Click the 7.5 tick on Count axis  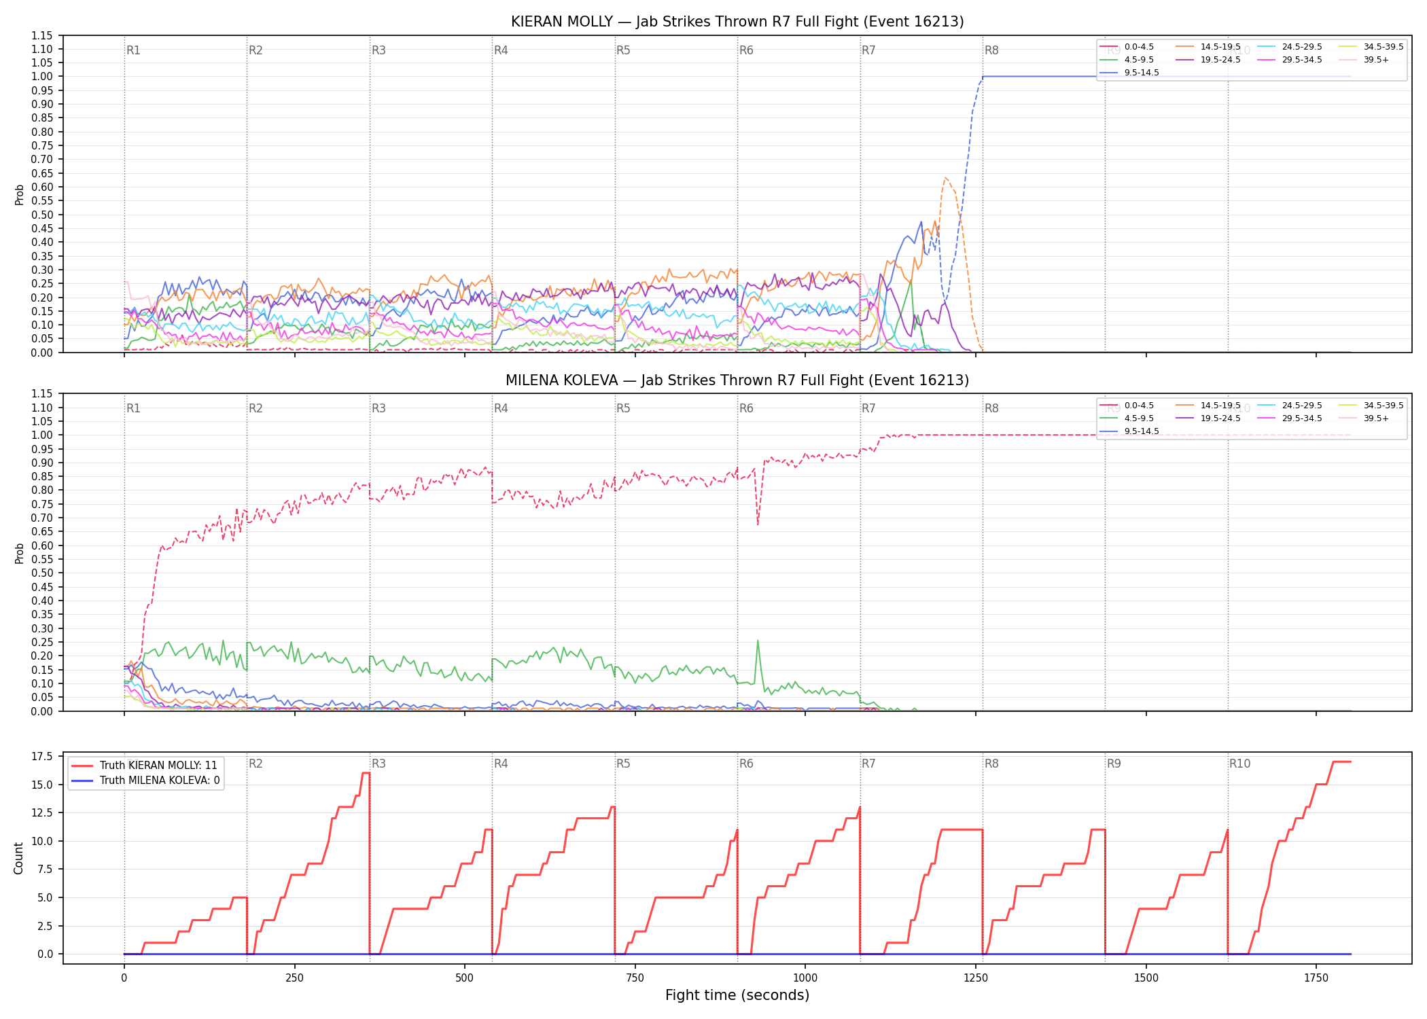(45, 870)
